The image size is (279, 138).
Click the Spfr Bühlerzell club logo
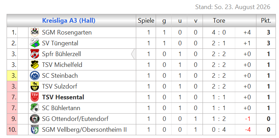click(34, 54)
